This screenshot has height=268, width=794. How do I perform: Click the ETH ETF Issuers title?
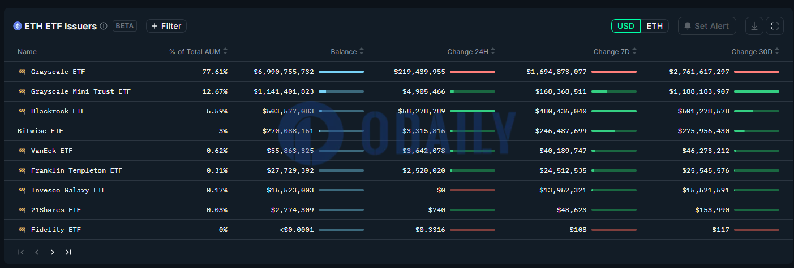61,26
